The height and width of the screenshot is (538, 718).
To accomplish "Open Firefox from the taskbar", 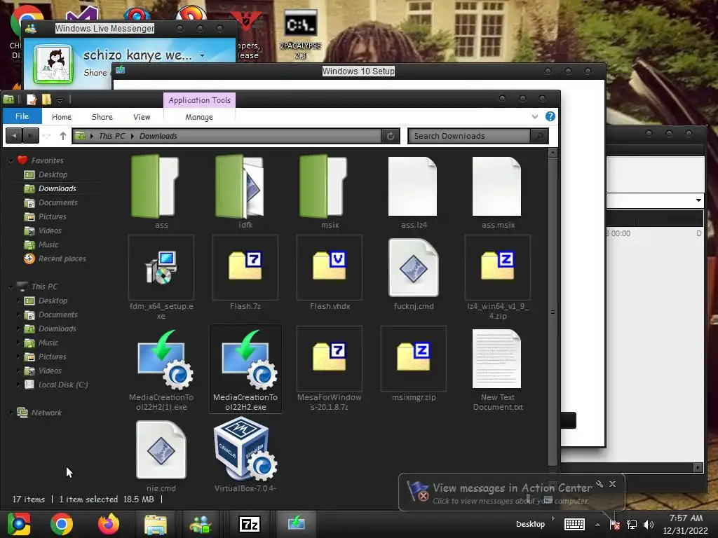I will click(109, 524).
